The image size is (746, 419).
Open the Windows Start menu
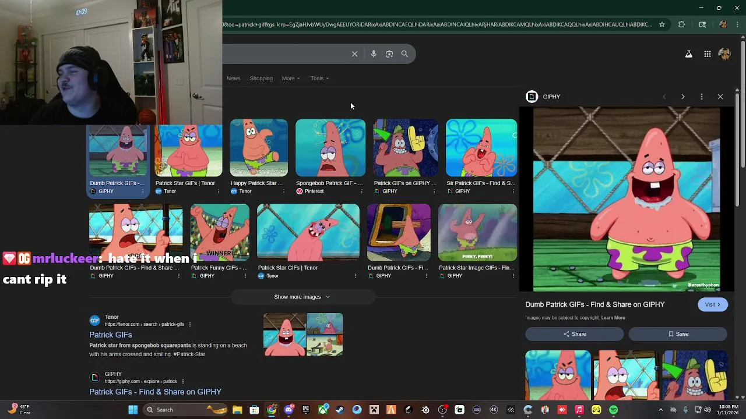[x=133, y=410]
